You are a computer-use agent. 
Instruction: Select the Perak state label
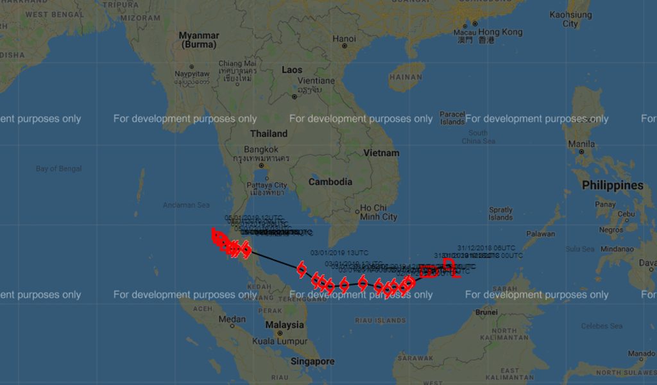pos(270,311)
